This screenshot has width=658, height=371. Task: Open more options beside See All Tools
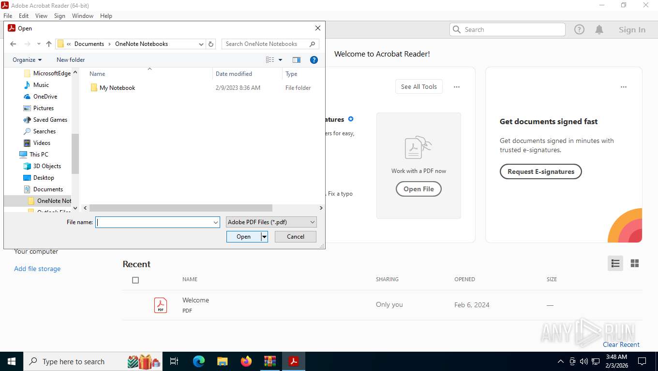456,87
